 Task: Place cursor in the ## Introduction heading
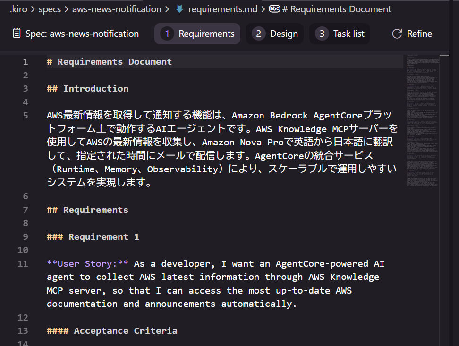pos(95,88)
